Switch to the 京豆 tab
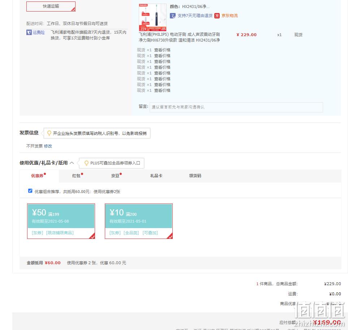 pos(115,176)
